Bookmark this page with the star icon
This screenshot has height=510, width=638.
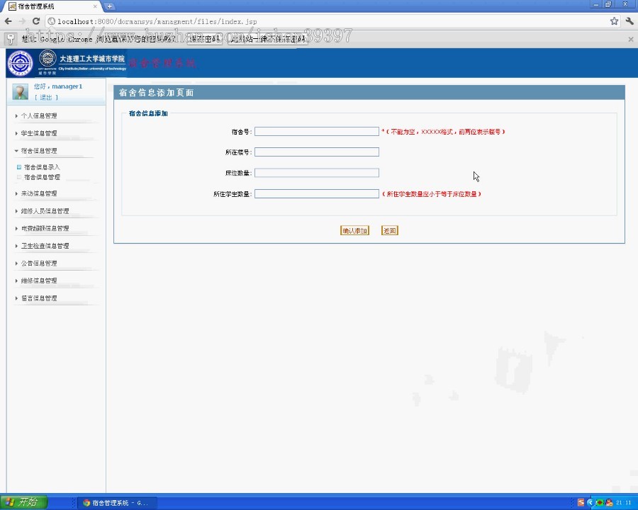614,21
